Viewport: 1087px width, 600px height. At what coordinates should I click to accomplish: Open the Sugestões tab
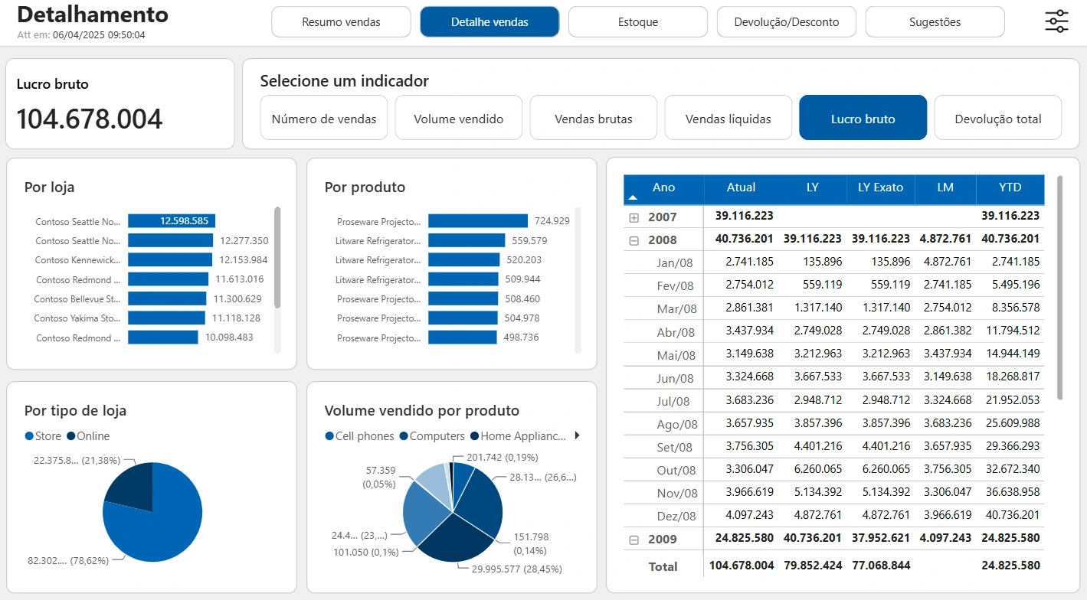point(935,22)
